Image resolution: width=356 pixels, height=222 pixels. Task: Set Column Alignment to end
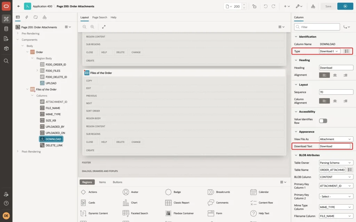pyautogui.click(x=345, y=101)
